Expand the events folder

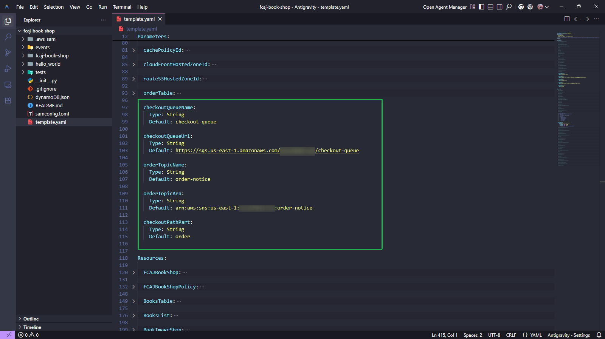click(x=23, y=48)
